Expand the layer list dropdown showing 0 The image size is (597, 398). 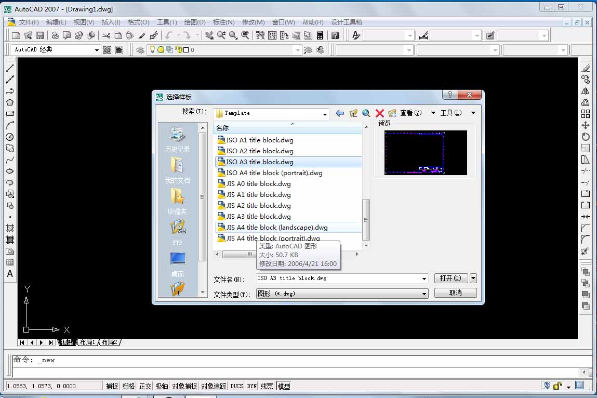tap(298, 50)
